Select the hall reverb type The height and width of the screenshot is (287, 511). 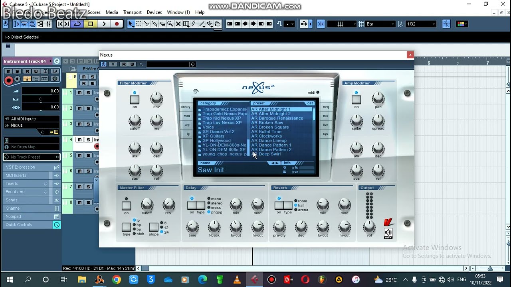[x=299, y=206]
